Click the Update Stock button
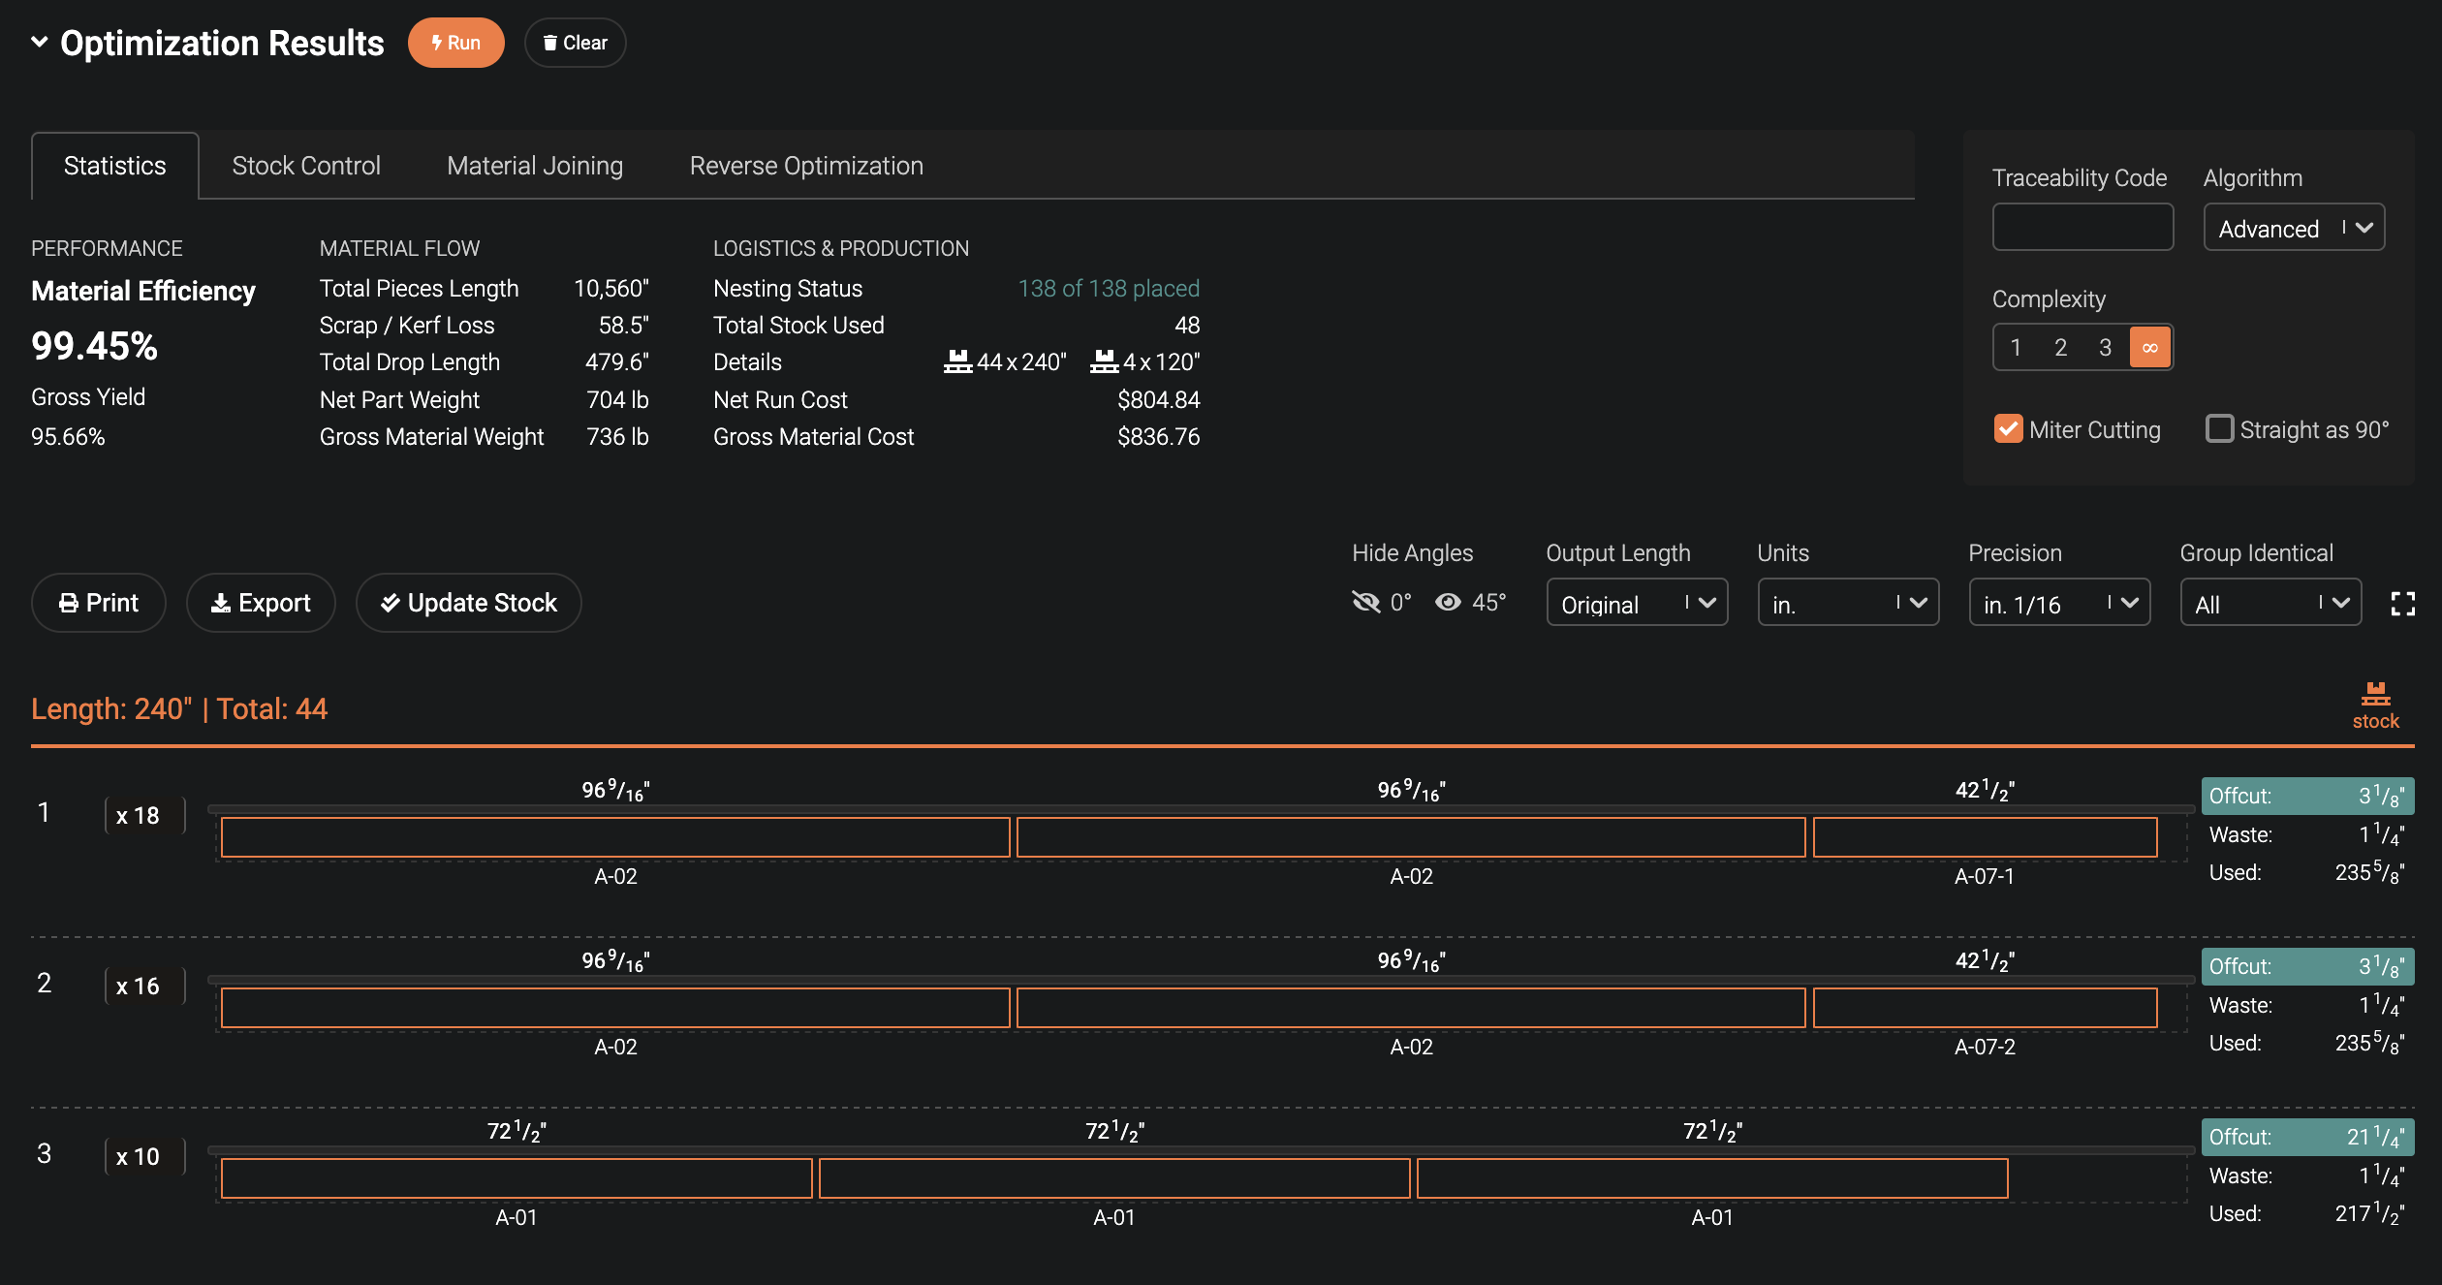The height and width of the screenshot is (1285, 2442). 469,603
